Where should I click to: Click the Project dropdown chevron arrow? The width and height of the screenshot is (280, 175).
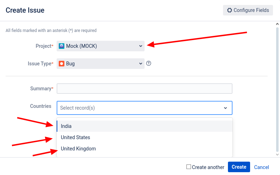pyautogui.click(x=141, y=46)
